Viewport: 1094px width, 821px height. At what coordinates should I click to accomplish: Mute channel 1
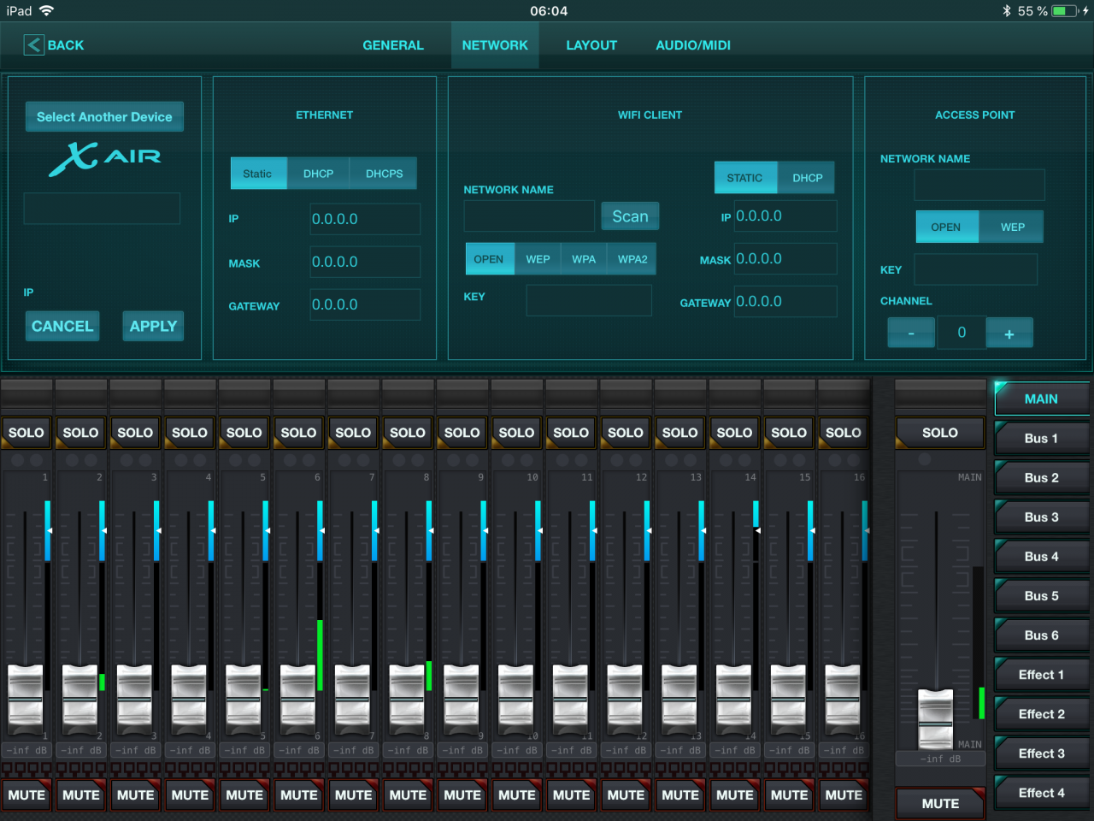pyautogui.click(x=26, y=795)
